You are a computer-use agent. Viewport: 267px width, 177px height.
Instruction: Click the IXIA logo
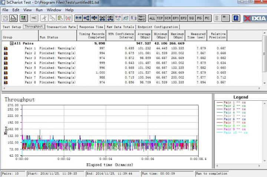(x=255, y=19)
